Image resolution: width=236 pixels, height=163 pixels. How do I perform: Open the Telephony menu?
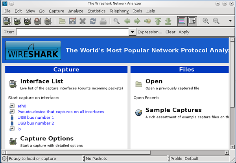(119, 11)
